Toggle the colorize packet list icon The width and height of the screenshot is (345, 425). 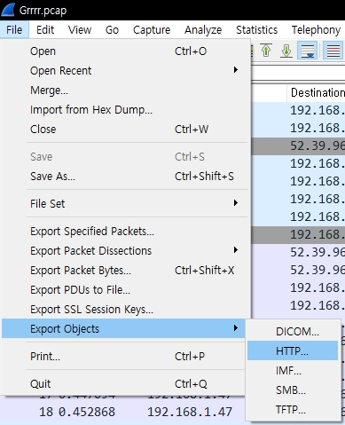(x=333, y=51)
